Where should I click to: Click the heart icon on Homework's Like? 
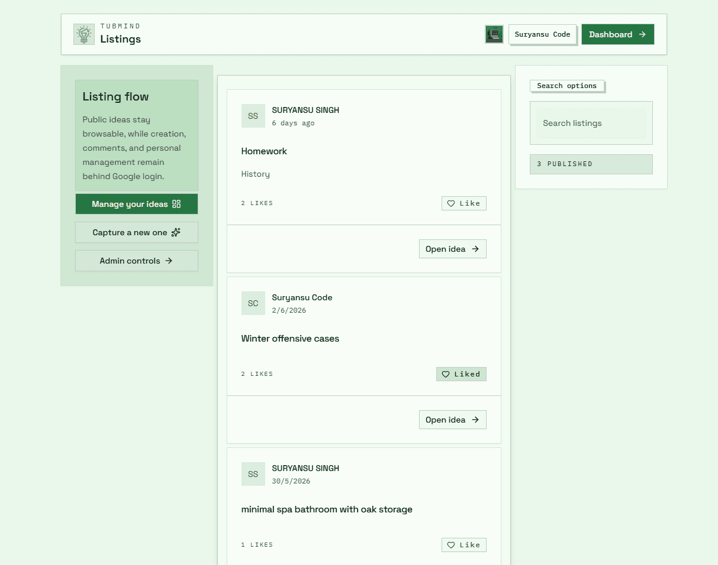tap(451, 203)
